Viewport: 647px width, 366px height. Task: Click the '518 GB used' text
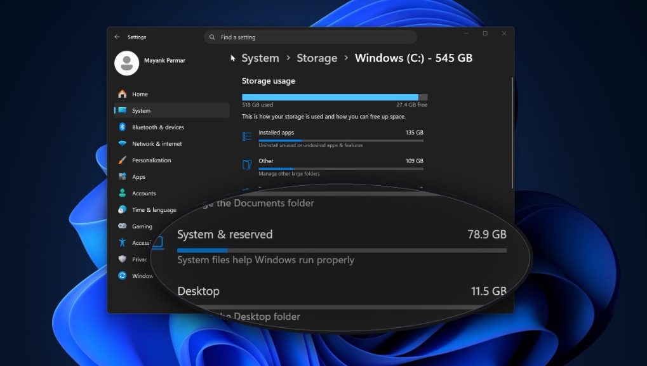pos(258,105)
